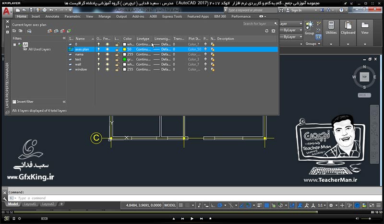Click the New Property Filter icon
384x224 pixels.
coord(14,31)
